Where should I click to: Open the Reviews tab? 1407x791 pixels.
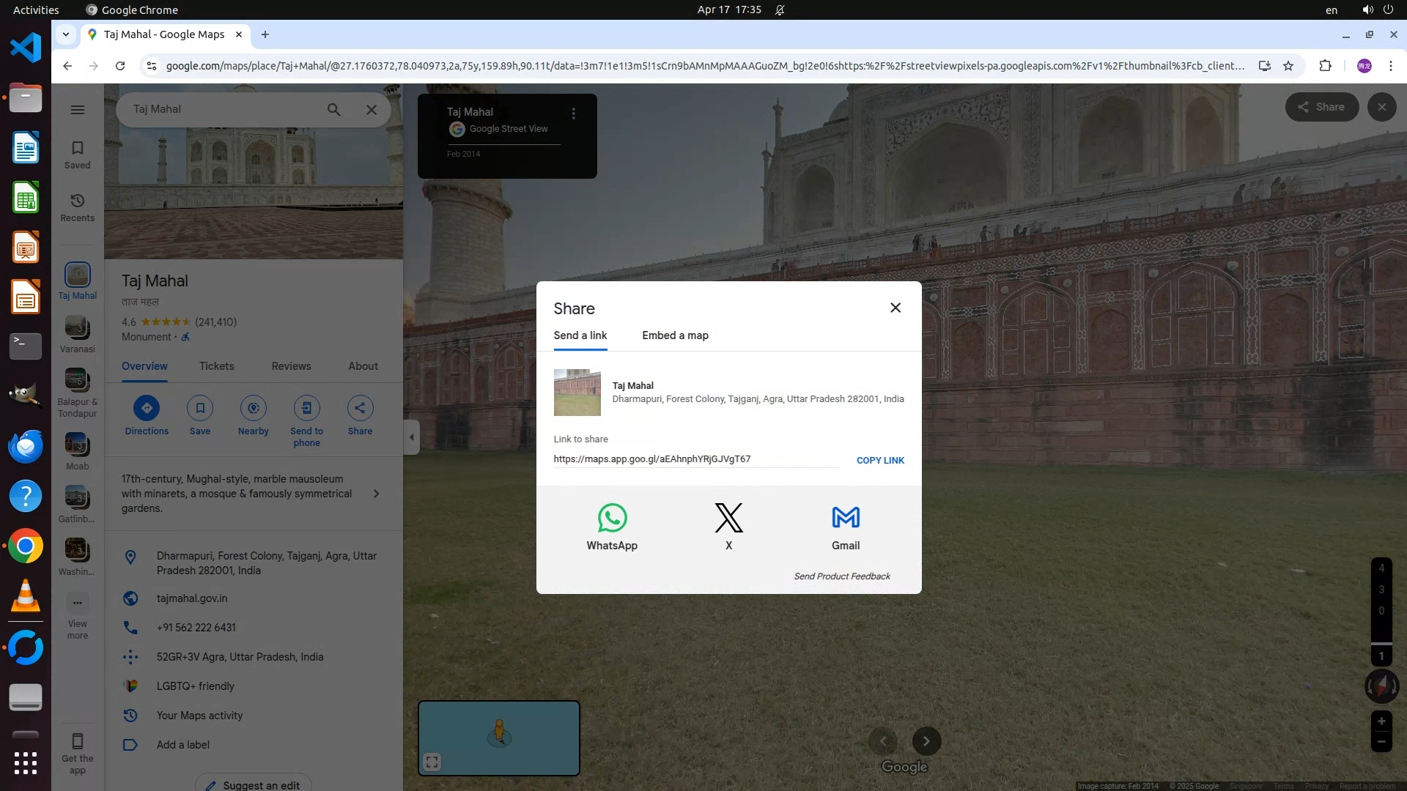(x=291, y=366)
